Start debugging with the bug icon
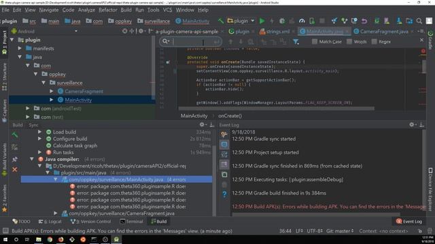Image resolution: width=435 pixels, height=244 pixels. pyautogui.click(x=282, y=21)
